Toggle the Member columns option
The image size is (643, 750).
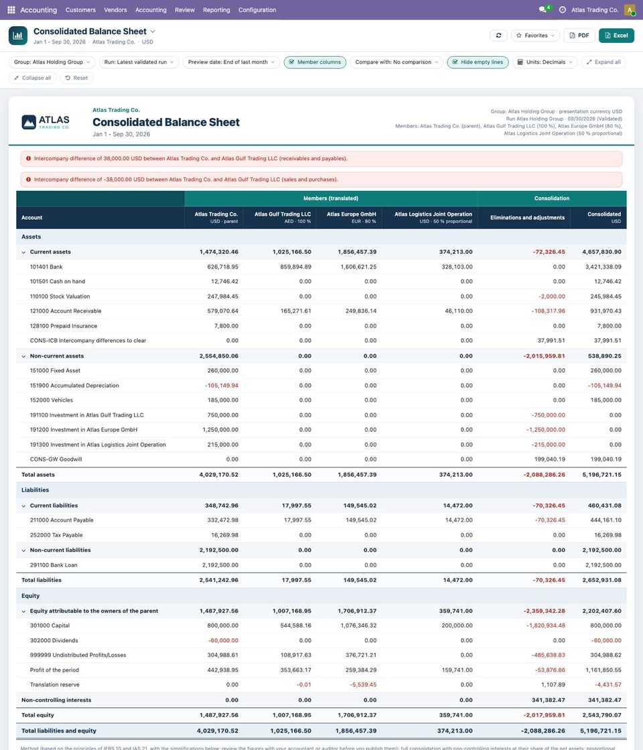(x=315, y=62)
